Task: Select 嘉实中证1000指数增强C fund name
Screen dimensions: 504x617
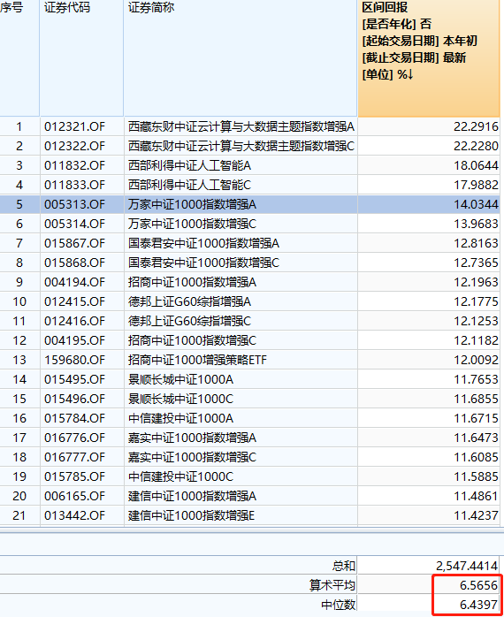Action: pyautogui.click(x=192, y=457)
